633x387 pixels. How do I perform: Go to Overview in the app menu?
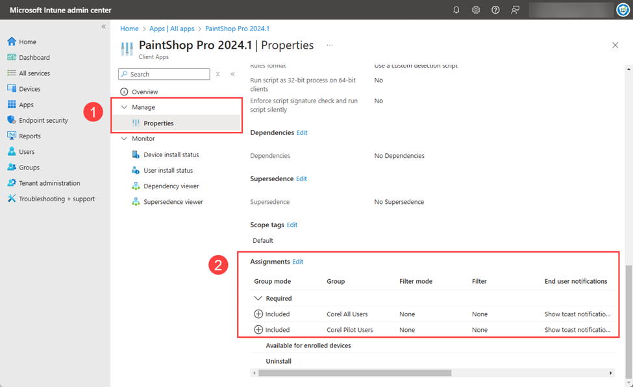point(145,92)
